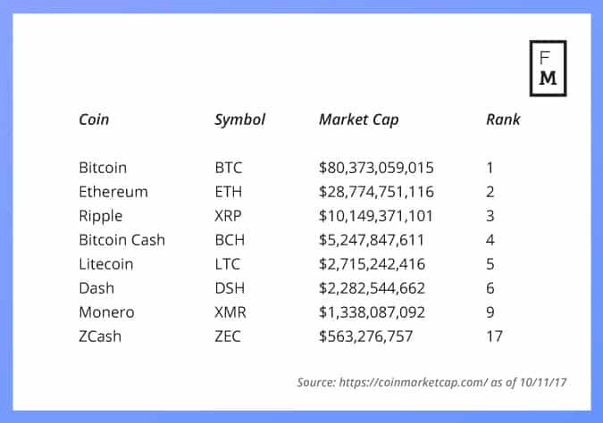Click the BTC ticker symbol
The height and width of the screenshot is (423, 603).
coord(229,168)
